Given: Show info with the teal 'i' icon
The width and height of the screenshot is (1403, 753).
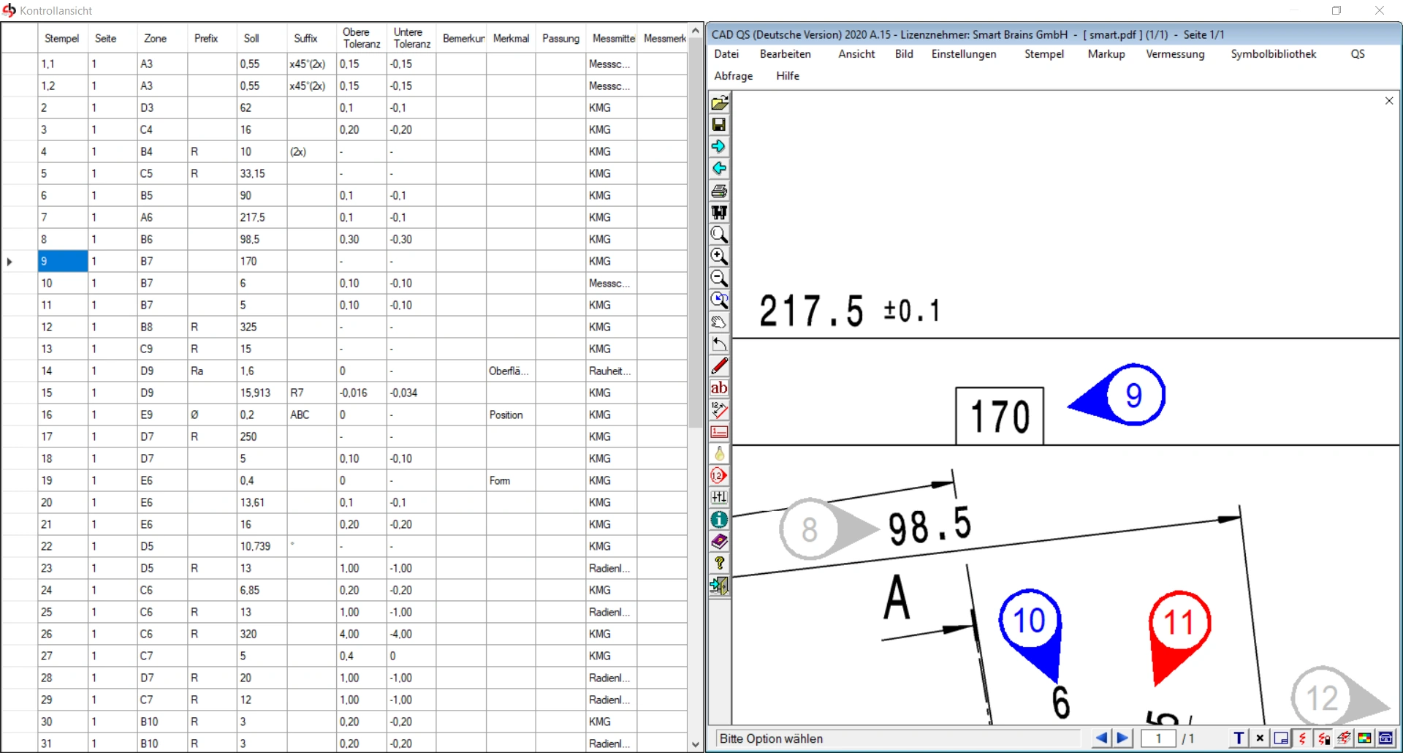Looking at the screenshot, I should coord(719,520).
